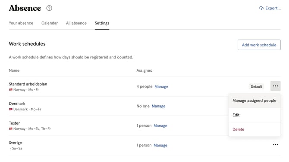The width and height of the screenshot is (289, 162).
Task: Click Mo–Tu, Th–Fr schedule text
Action: coord(39,129)
